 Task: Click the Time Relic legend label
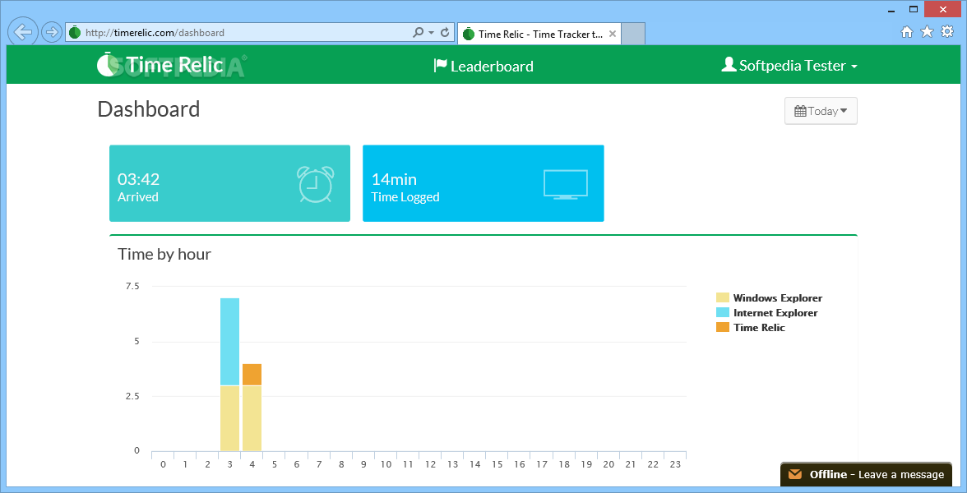point(759,328)
